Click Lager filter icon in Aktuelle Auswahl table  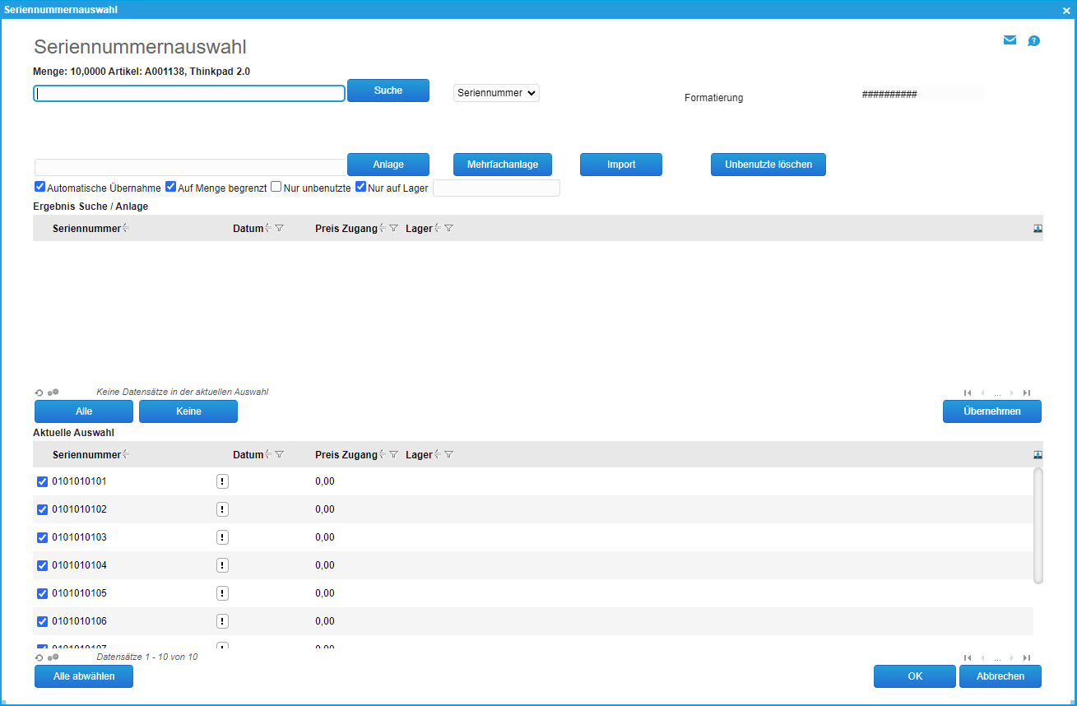[x=449, y=454]
